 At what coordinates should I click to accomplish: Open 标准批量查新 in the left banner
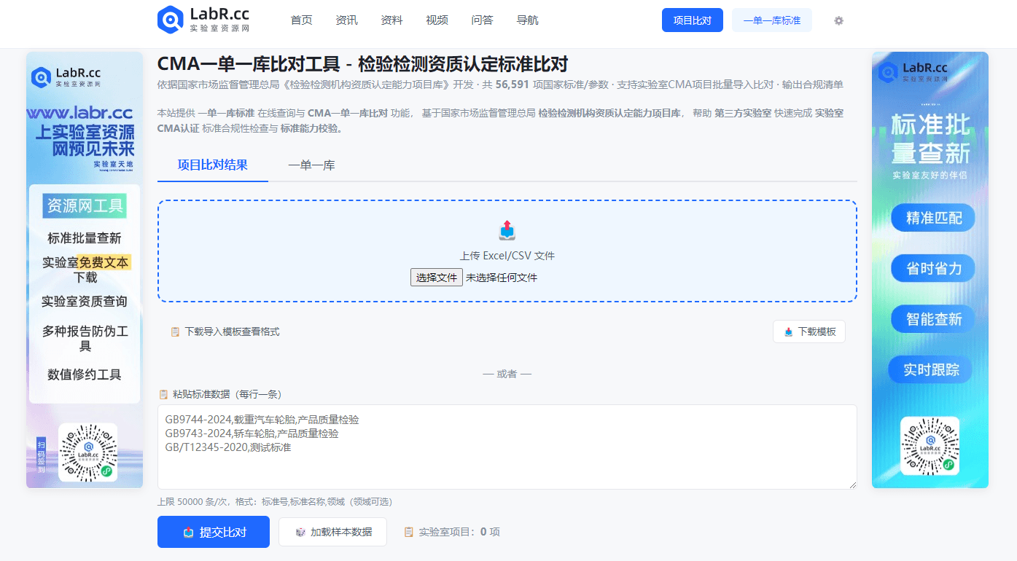[x=85, y=238]
